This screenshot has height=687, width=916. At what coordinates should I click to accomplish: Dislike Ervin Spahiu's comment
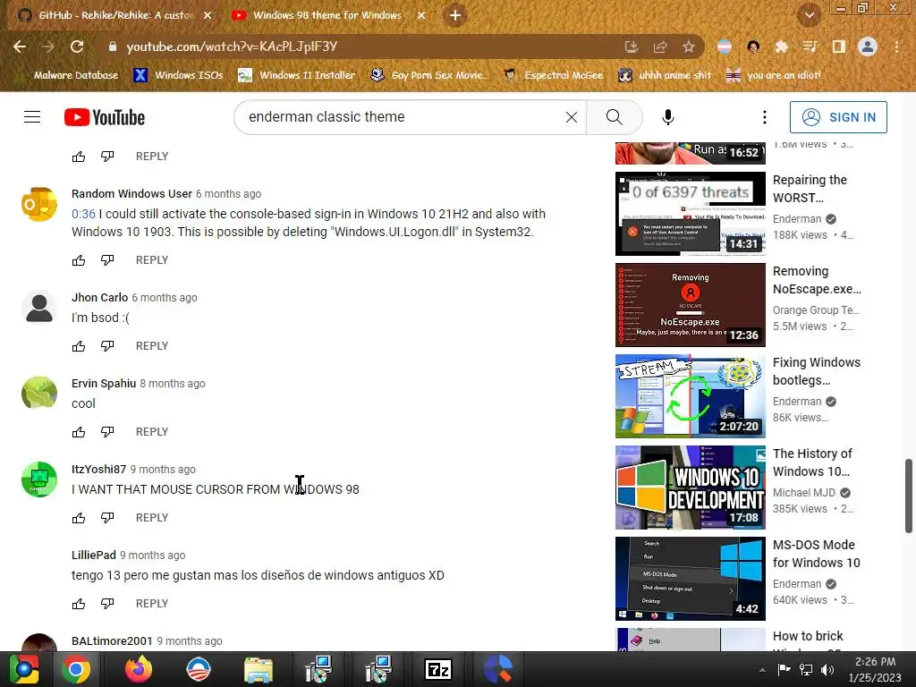(107, 432)
